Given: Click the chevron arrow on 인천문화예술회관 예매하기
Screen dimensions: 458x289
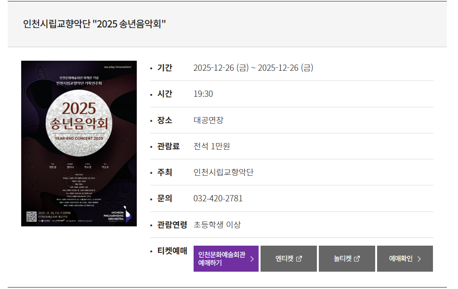Looking at the screenshot, I should [252, 259].
